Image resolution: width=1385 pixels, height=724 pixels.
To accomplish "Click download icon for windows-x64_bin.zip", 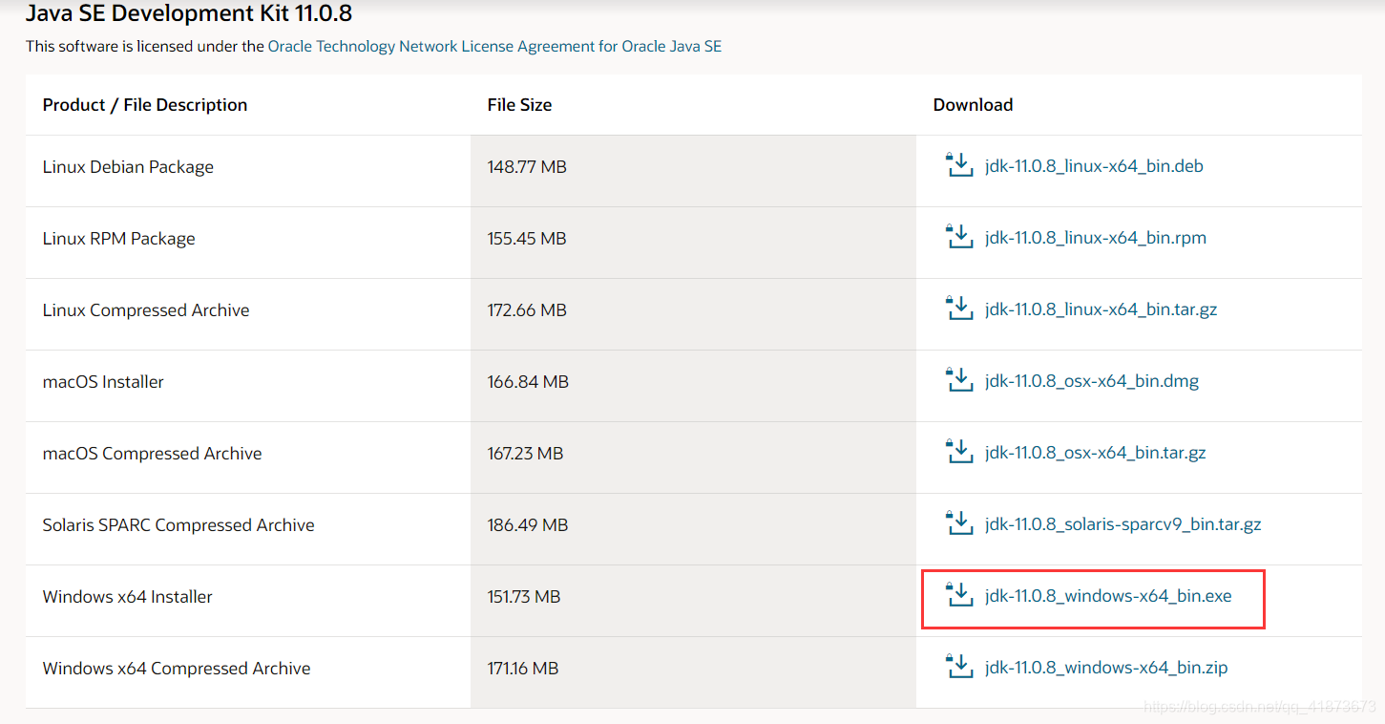I will tap(958, 667).
